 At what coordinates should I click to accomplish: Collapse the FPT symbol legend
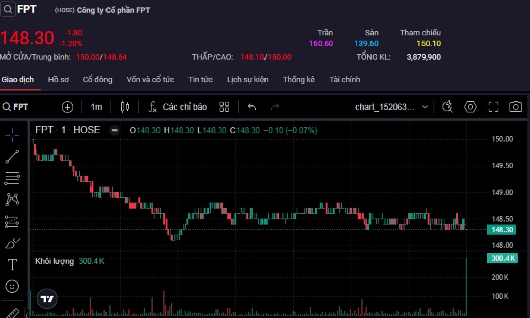(115, 130)
